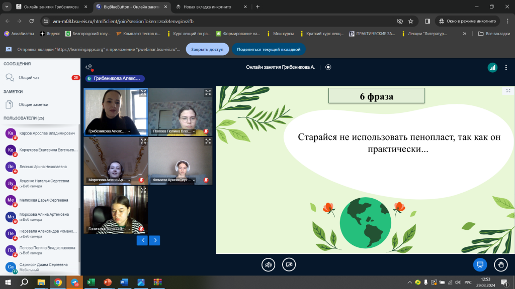This screenshot has width=515, height=289.
Task: Open the Яндекс bookmark
Action: click(50, 34)
